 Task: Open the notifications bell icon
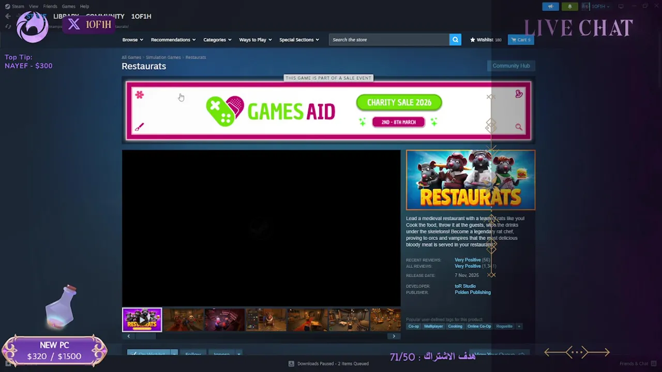tap(569, 7)
